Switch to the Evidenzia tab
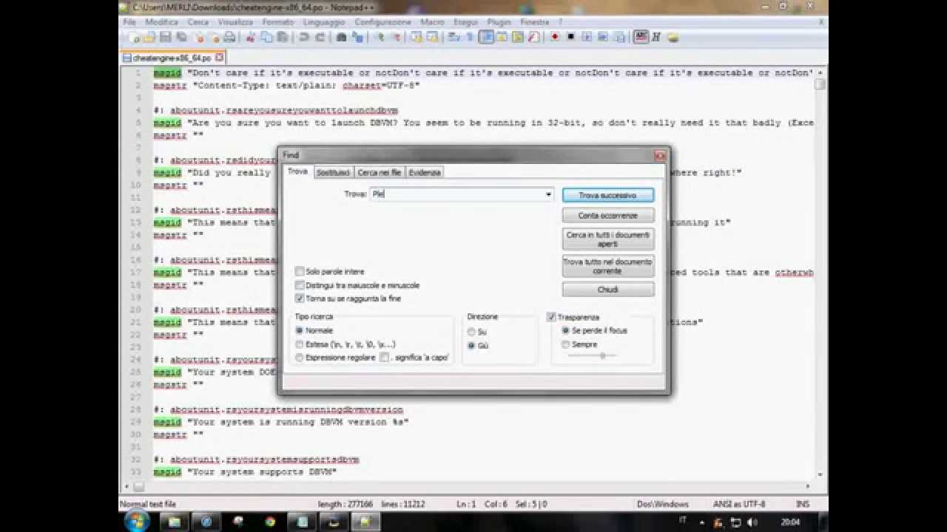Image resolution: width=947 pixels, height=532 pixels. [x=425, y=172]
